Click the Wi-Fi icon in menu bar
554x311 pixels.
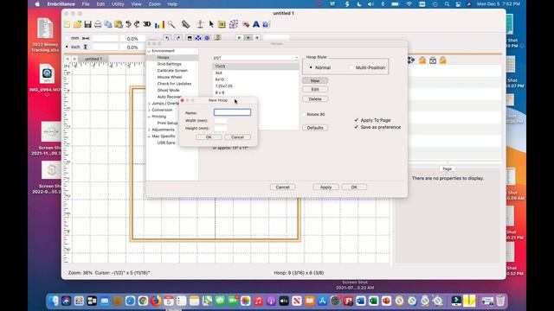409,3
